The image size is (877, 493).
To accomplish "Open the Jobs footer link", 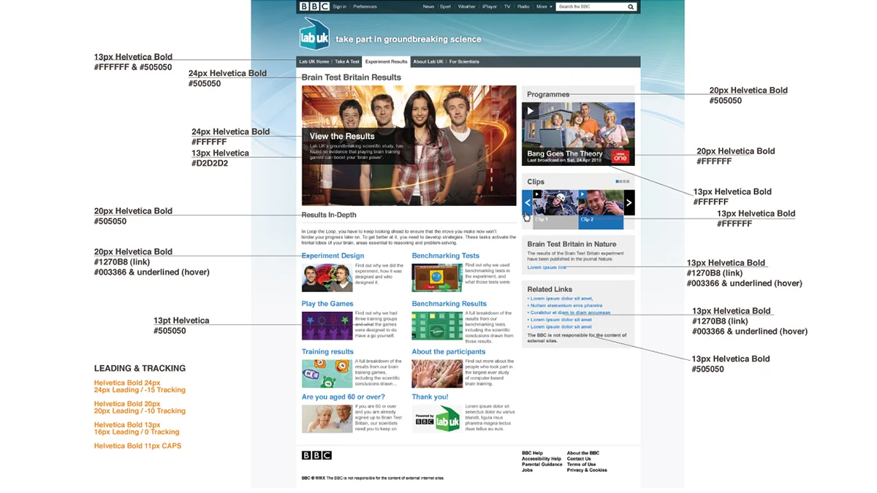I will (x=527, y=470).
